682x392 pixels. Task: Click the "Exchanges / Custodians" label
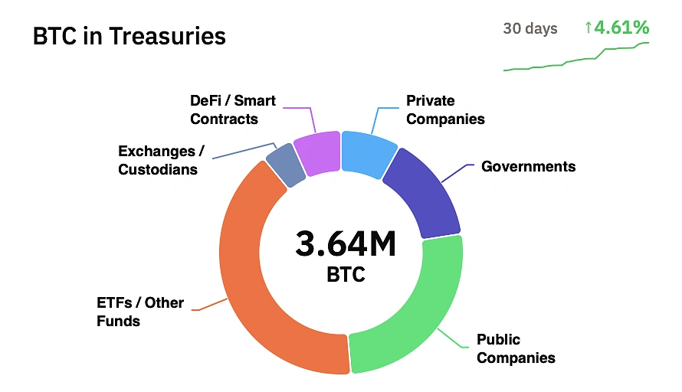[x=158, y=160]
